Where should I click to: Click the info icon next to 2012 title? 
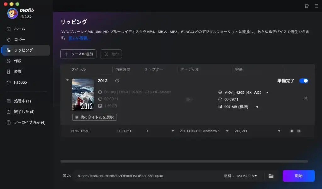116,81
